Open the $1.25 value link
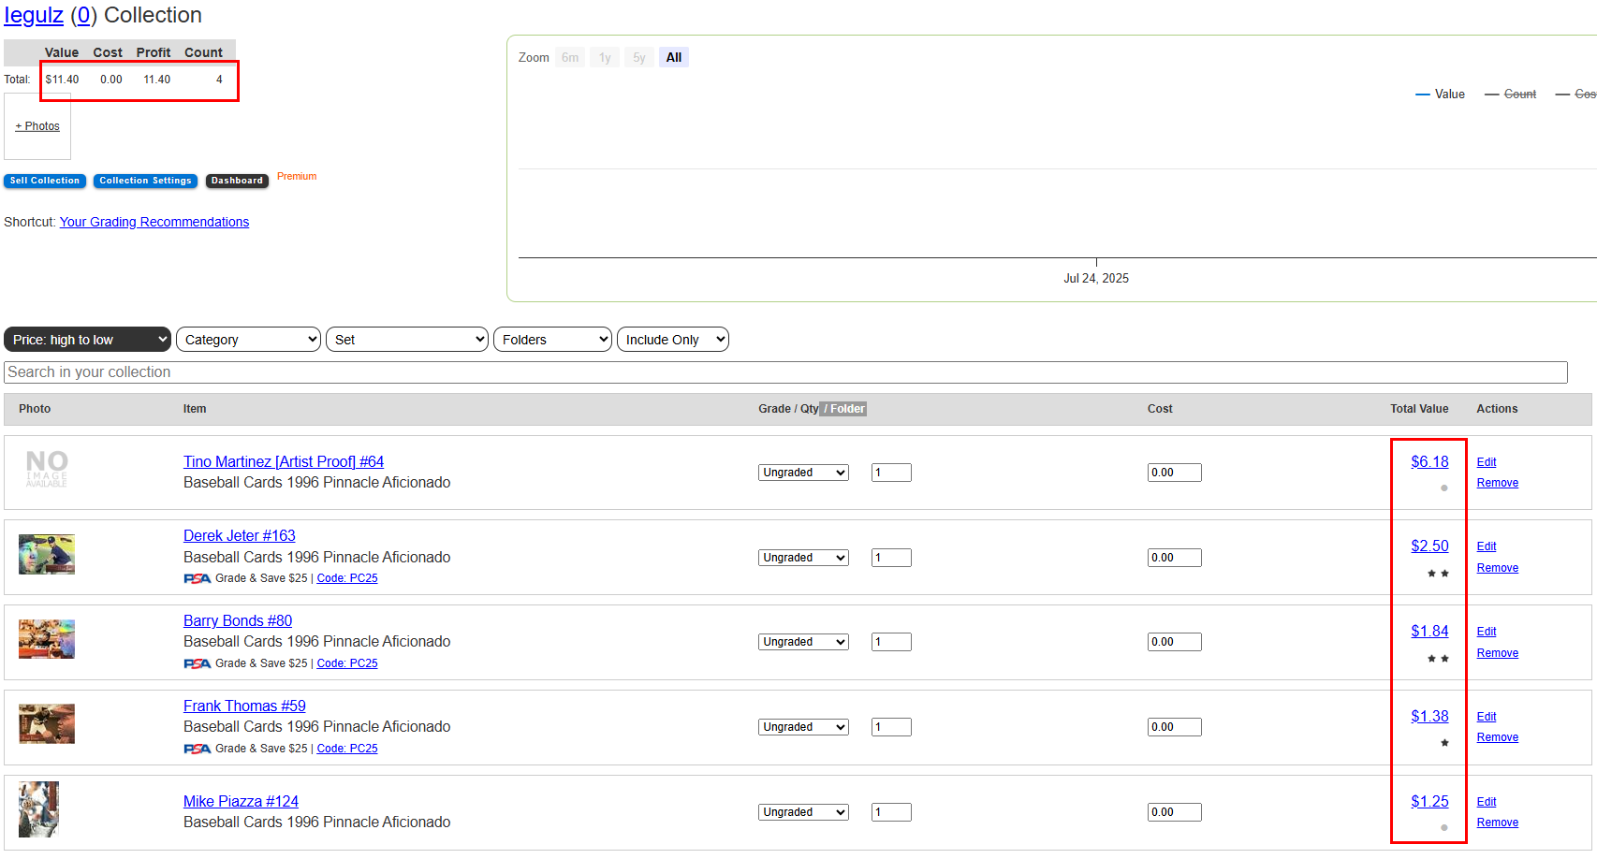Viewport: 1597px width, 859px height. (x=1429, y=801)
